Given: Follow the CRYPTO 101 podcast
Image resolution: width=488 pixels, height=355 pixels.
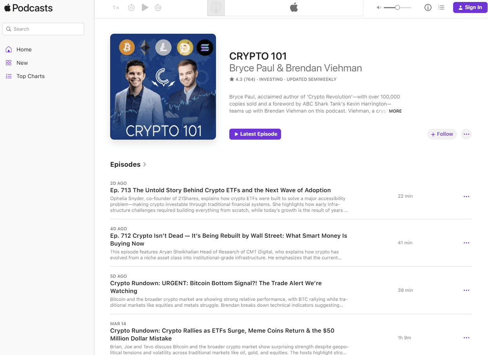Looking at the screenshot, I should [x=442, y=134].
